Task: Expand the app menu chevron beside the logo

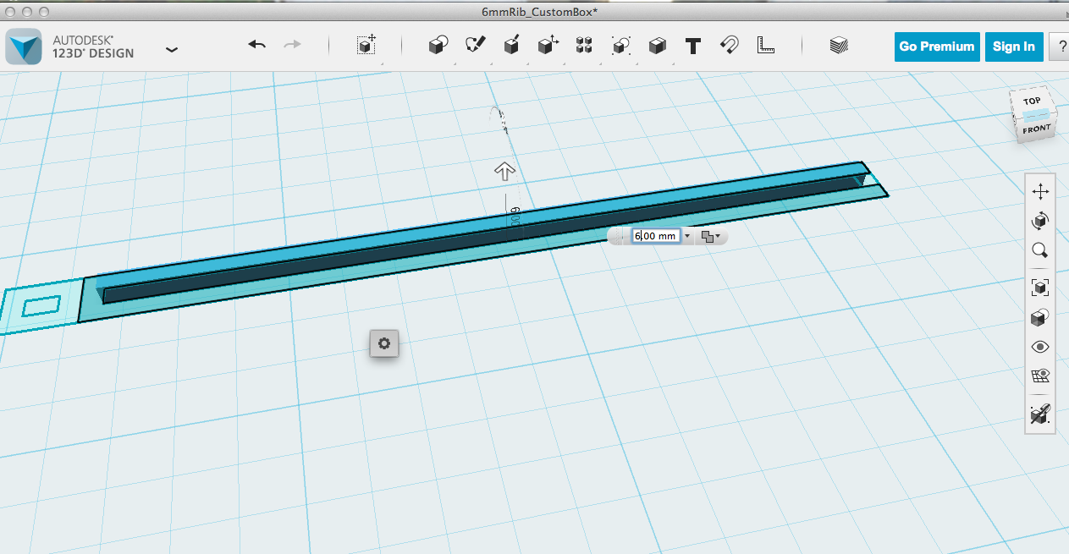Action: point(172,50)
